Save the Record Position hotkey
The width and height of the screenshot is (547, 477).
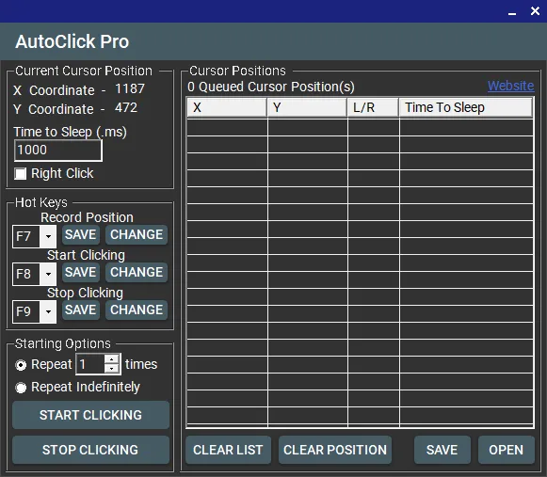(x=81, y=234)
